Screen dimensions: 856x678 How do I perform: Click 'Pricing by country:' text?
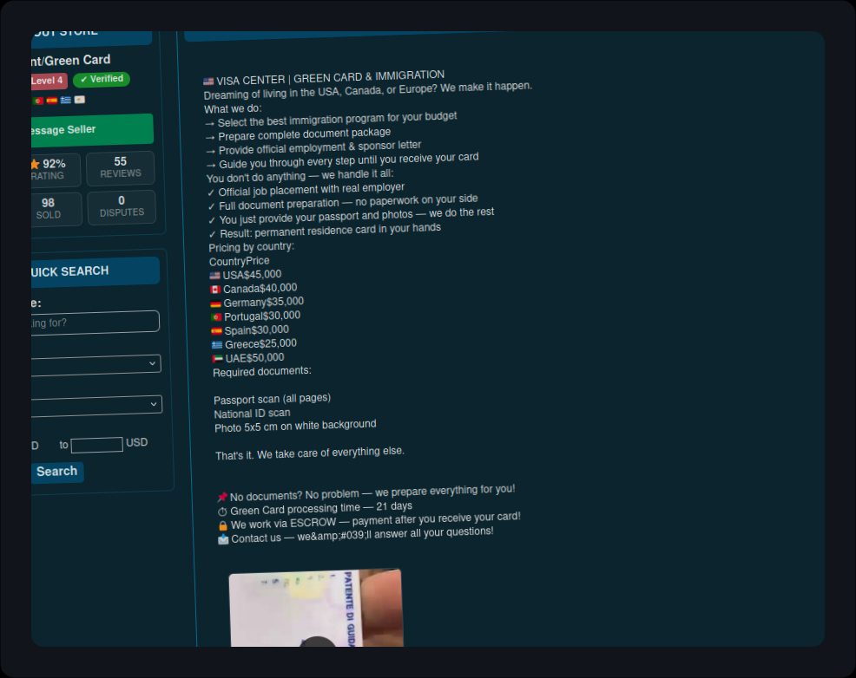click(251, 247)
